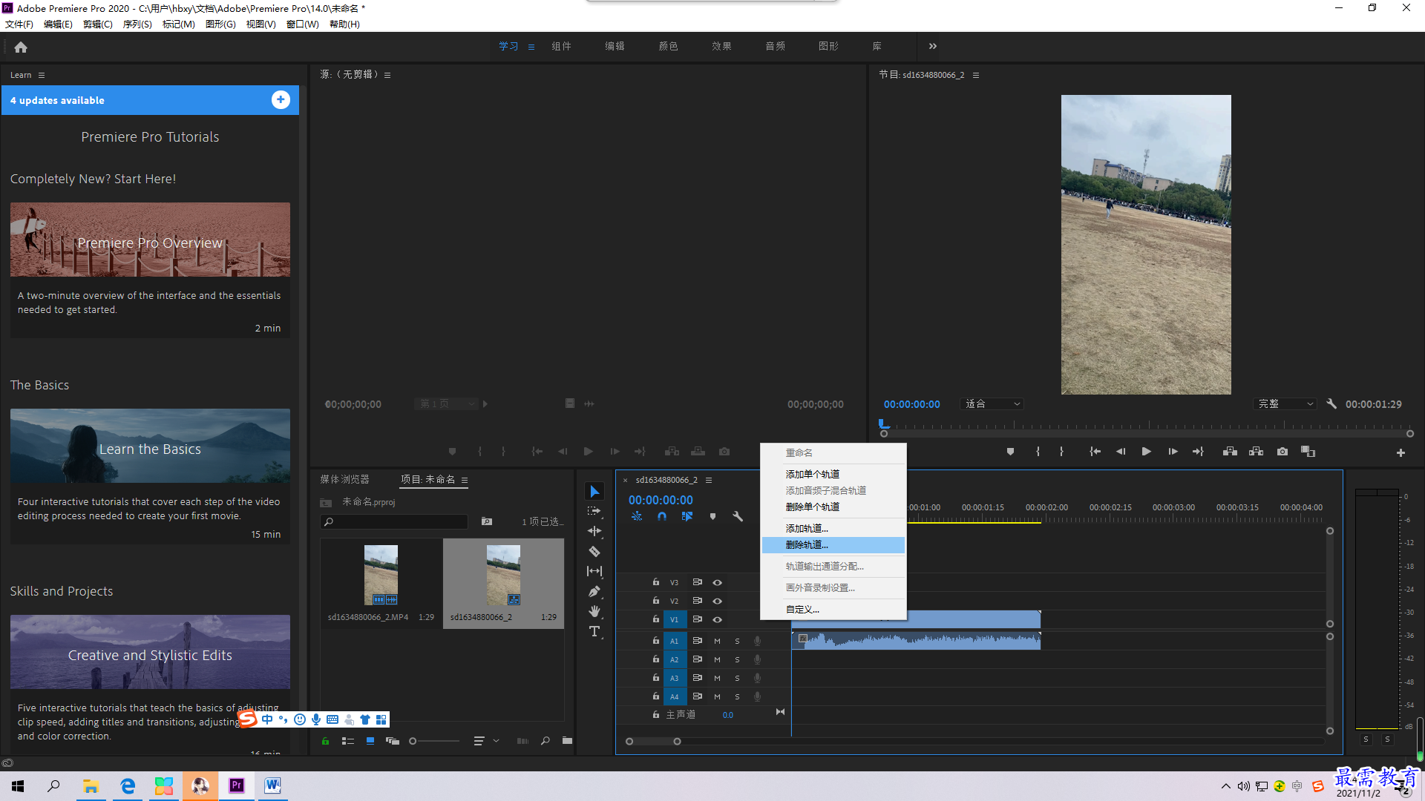Toggle lock on A4 track
Image resolution: width=1425 pixels, height=801 pixels.
point(656,696)
